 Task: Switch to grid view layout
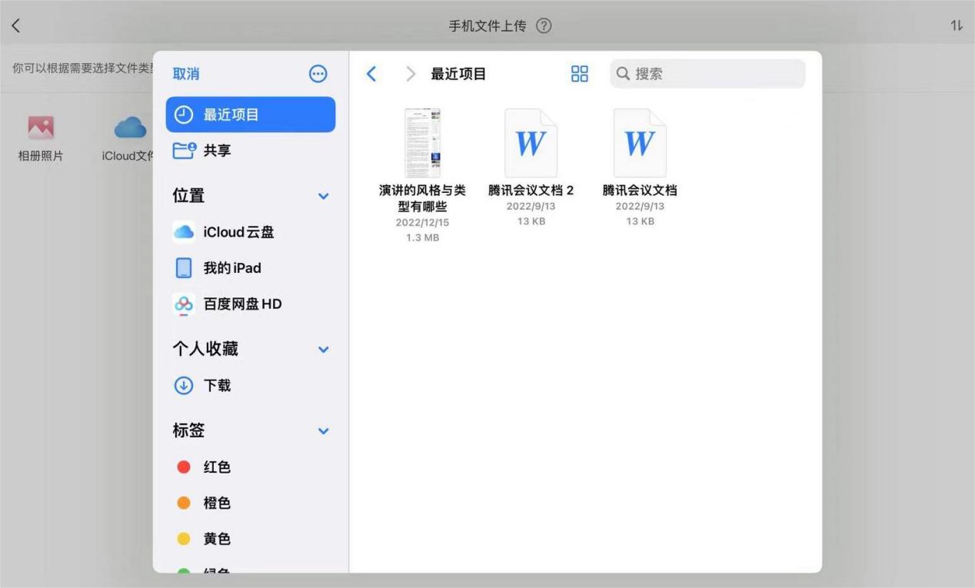(x=579, y=73)
